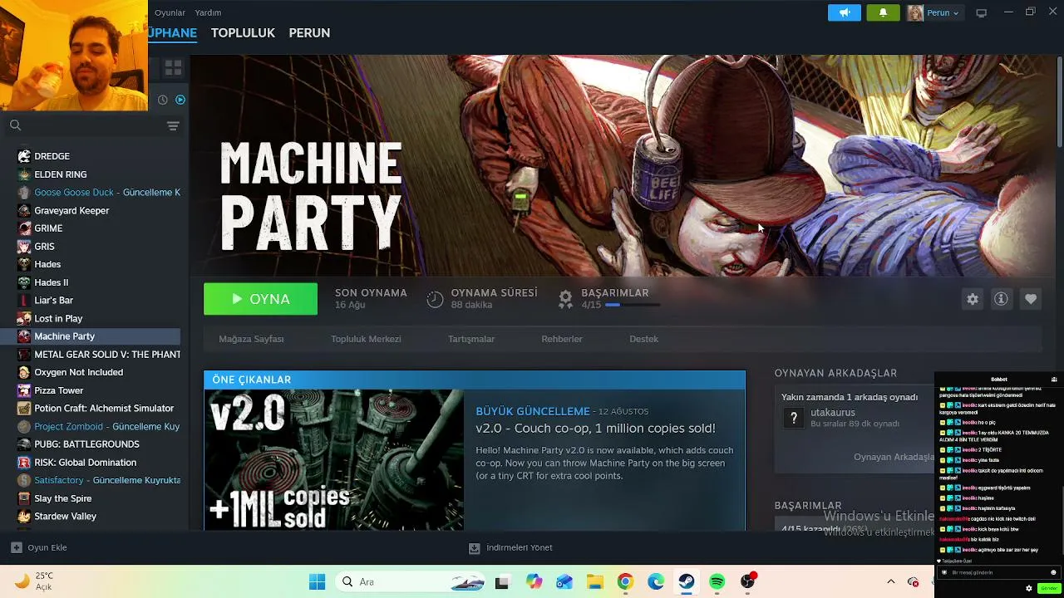Click the Add Game plus icon
This screenshot has width=1064, height=598.
pyautogui.click(x=16, y=547)
